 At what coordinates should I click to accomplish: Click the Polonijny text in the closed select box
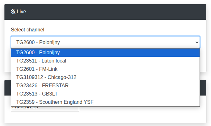(50, 42)
